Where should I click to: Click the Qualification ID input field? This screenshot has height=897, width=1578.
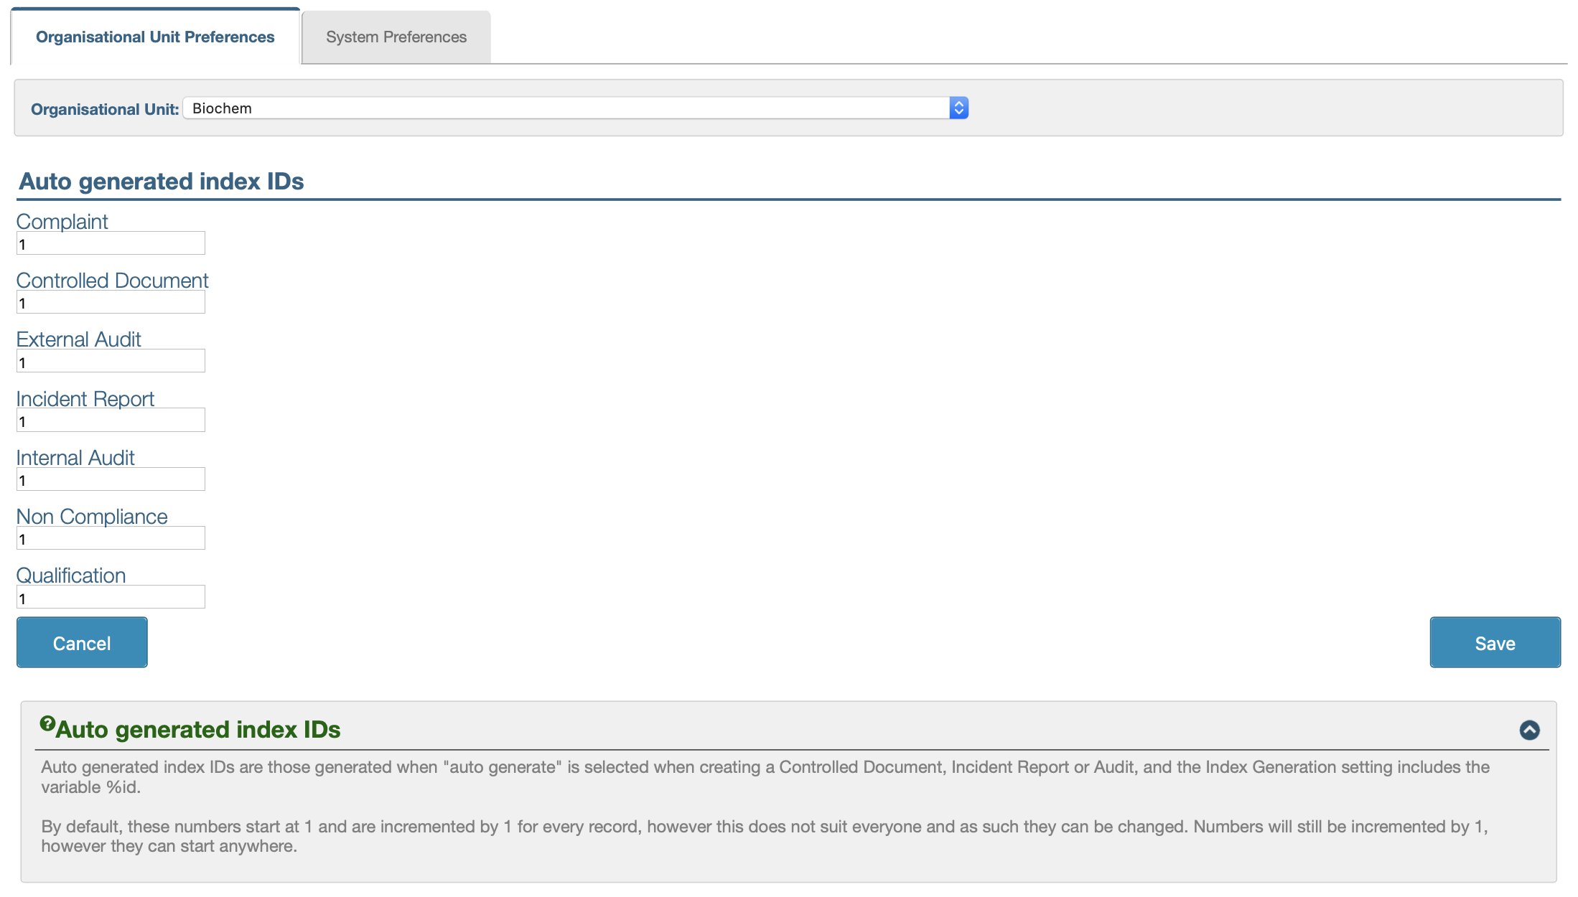pyautogui.click(x=111, y=597)
